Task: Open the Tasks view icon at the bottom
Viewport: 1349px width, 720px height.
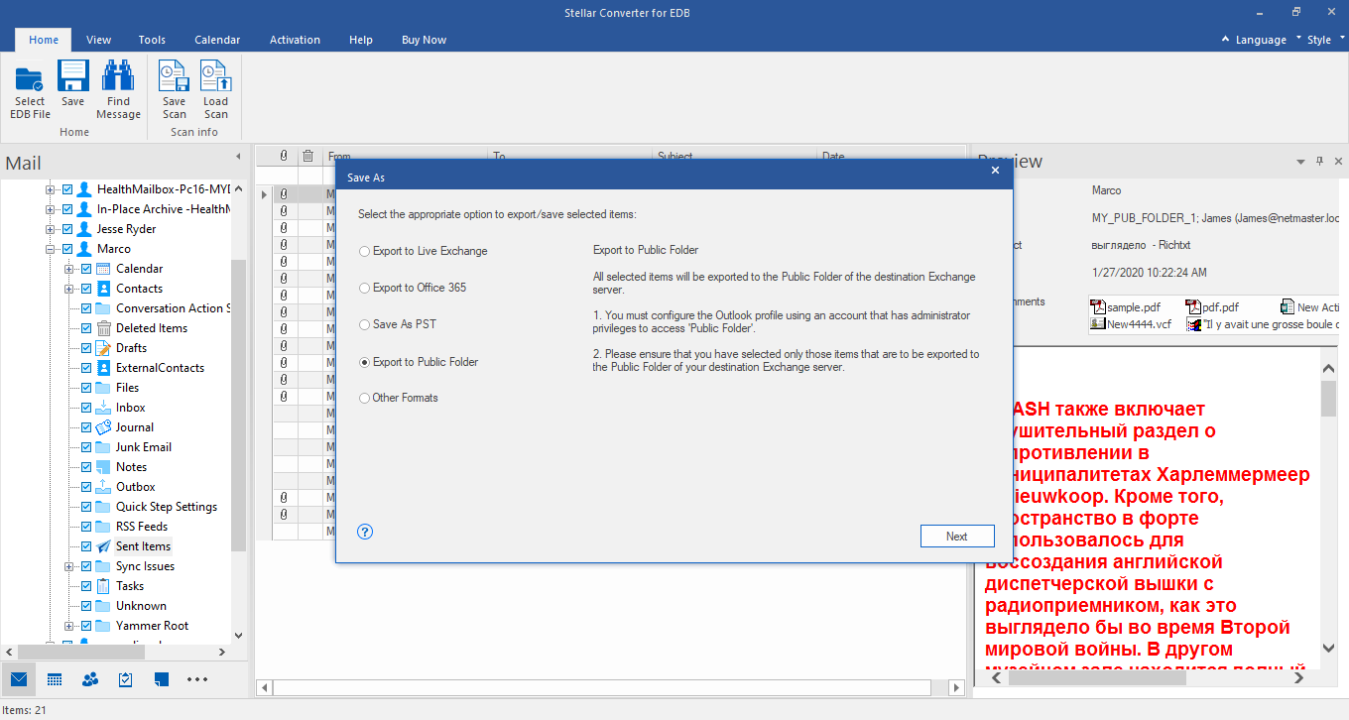Action: pos(126,679)
